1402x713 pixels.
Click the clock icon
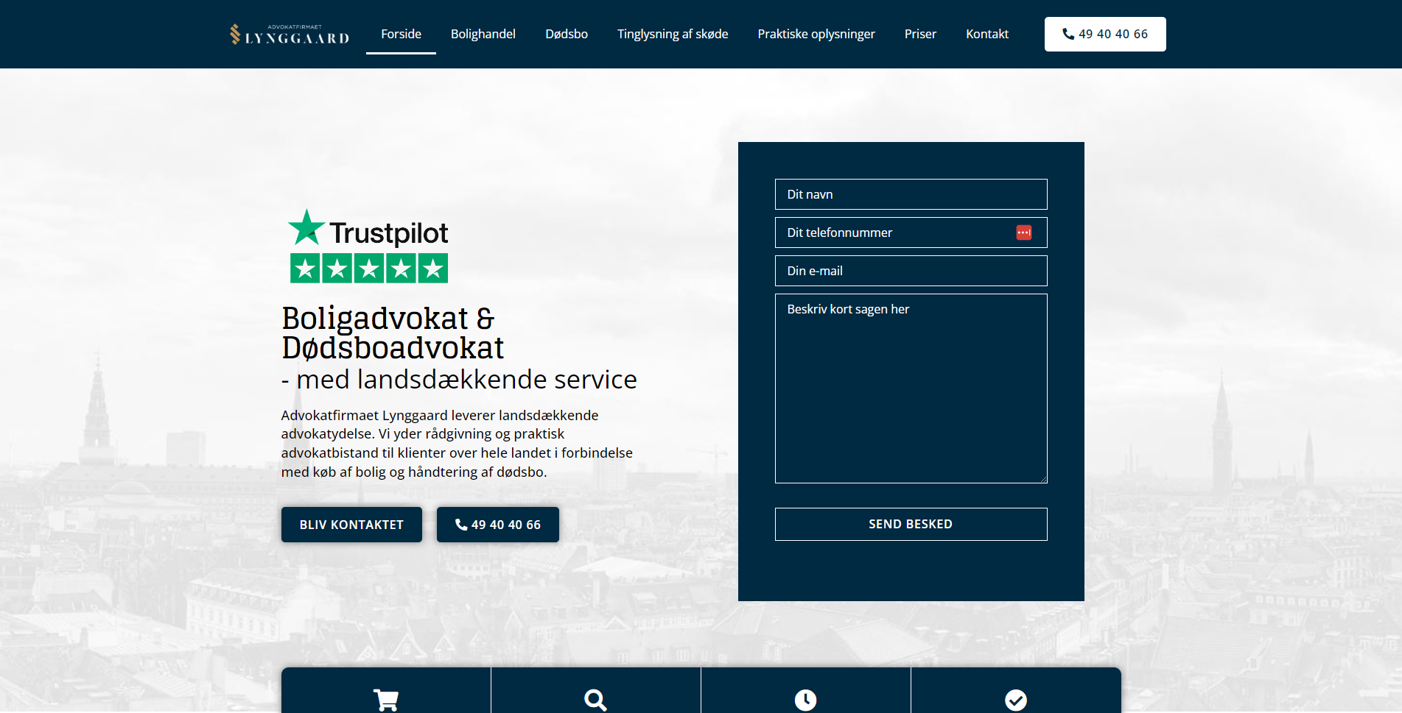tap(805, 700)
